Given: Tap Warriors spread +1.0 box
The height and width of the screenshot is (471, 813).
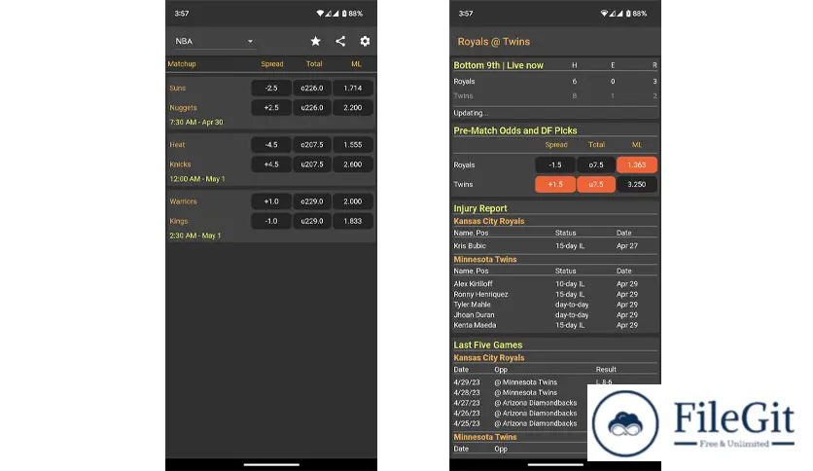Looking at the screenshot, I should 271,201.
